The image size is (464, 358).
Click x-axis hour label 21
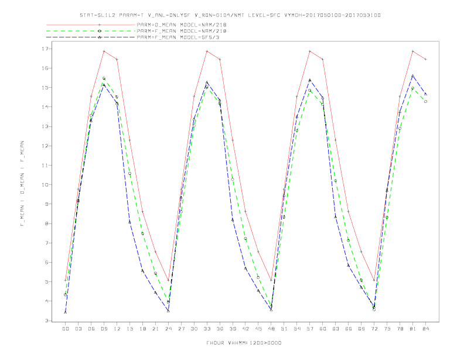point(155,329)
